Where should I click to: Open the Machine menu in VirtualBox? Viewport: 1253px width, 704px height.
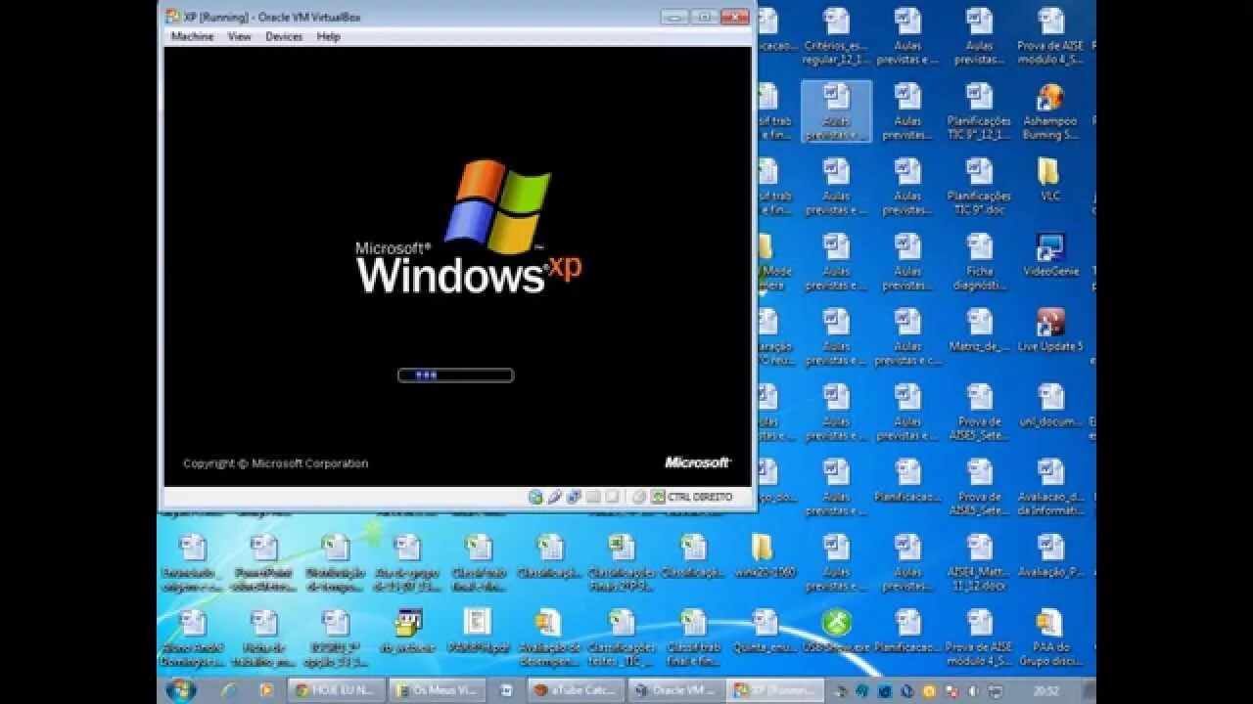(192, 36)
